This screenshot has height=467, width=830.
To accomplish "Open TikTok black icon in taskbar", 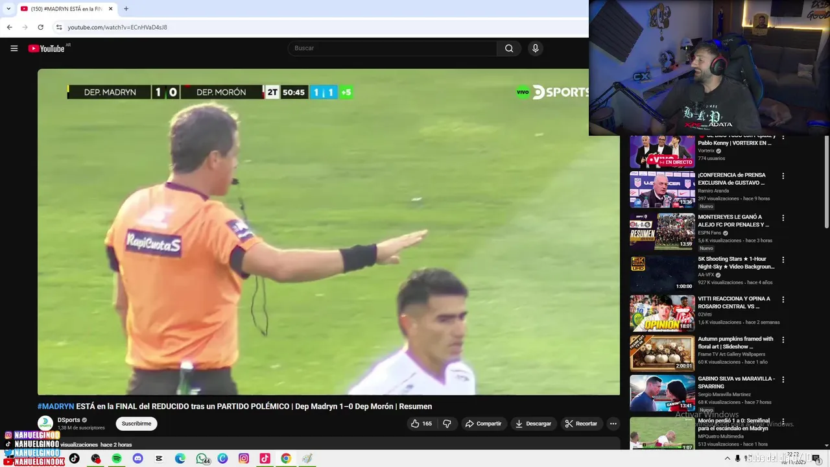I will click(x=75, y=459).
